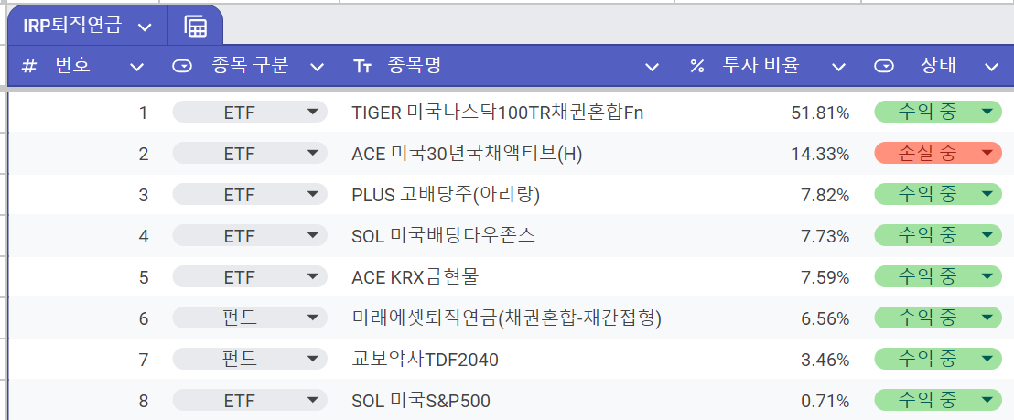
Task: Open the ETF type dropdown for PLUS 고배당주(아리랑)
Action: (250, 195)
